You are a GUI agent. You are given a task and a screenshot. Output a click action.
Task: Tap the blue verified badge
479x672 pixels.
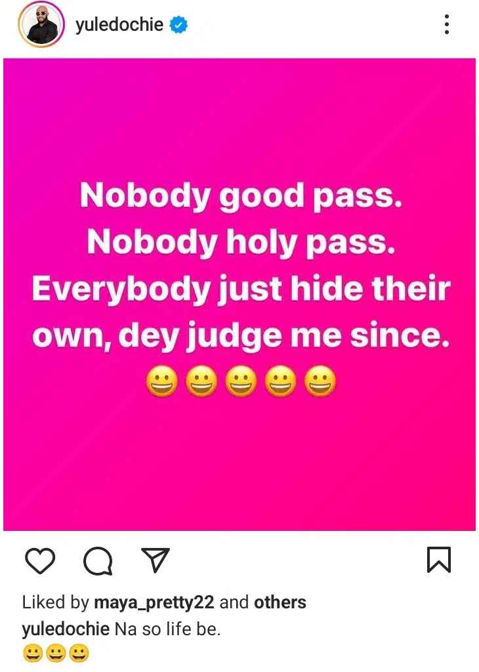[178, 24]
